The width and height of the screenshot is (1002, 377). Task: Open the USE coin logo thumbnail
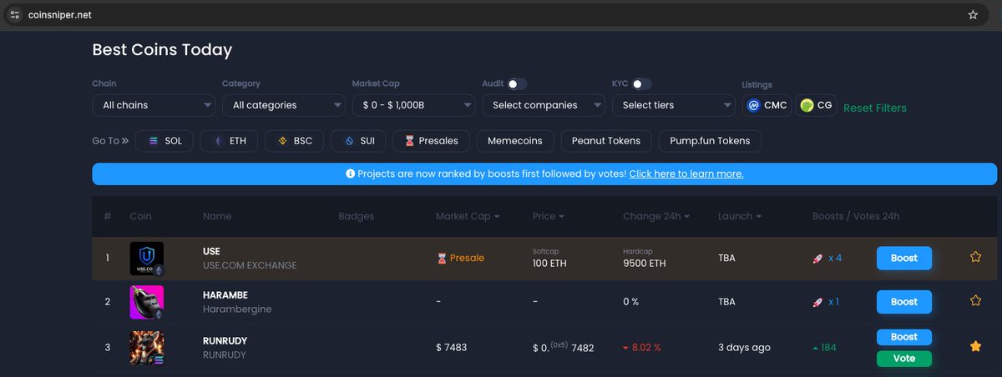point(147,259)
